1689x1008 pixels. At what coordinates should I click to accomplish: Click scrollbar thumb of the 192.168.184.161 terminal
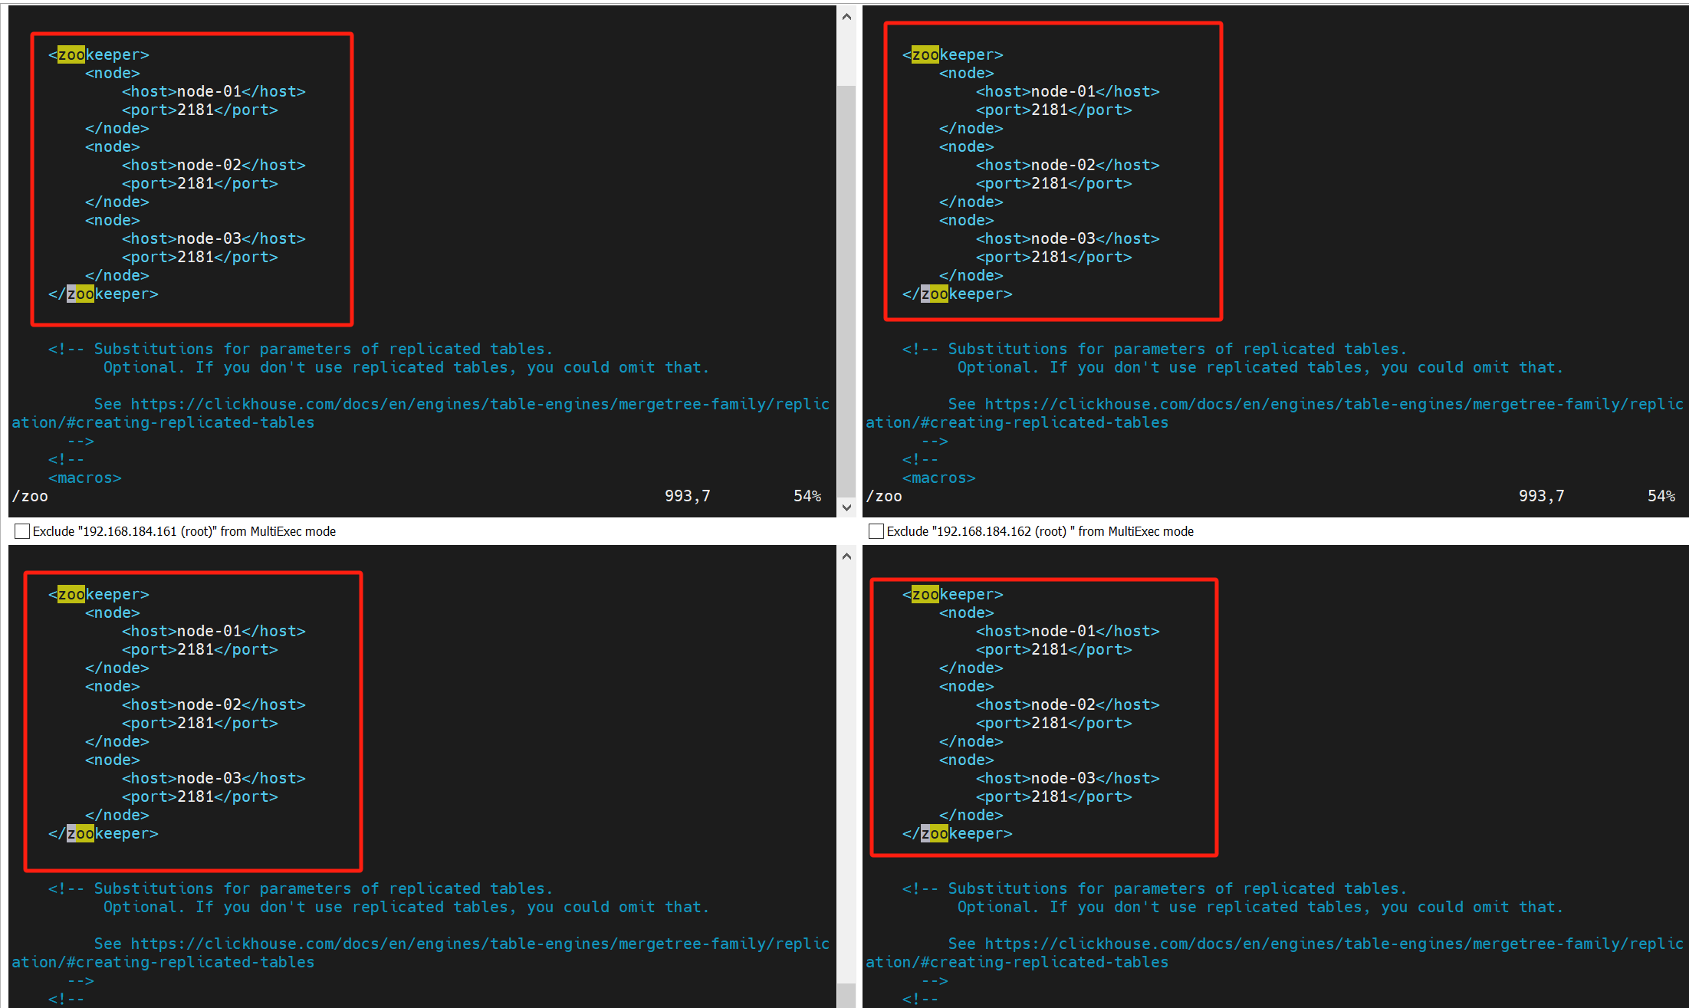point(846,291)
